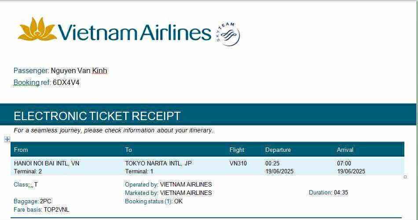Click the table move handle icon

pos(7,139)
